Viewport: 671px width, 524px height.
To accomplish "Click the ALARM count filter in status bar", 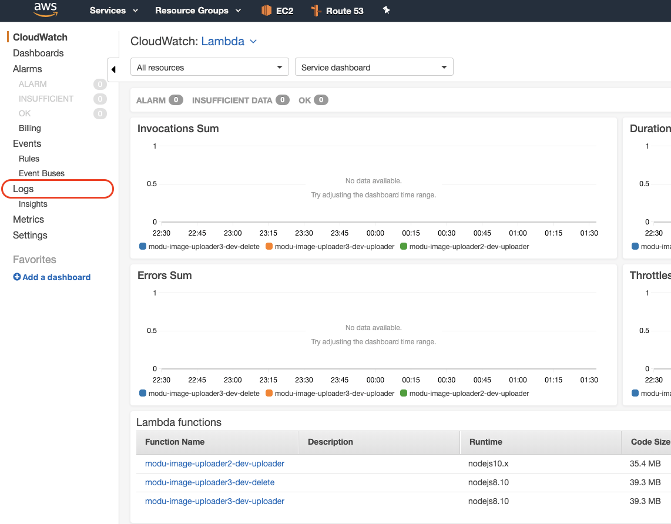I will coord(160,100).
